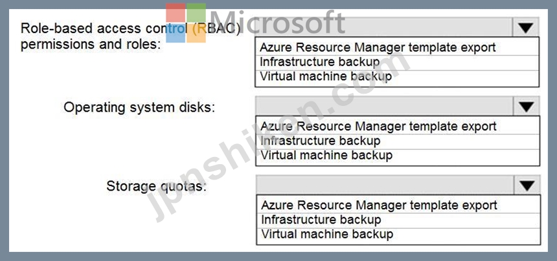Choose Infrastructure backup for Operating system disks
The height and width of the screenshot is (261, 557).
(x=398, y=141)
